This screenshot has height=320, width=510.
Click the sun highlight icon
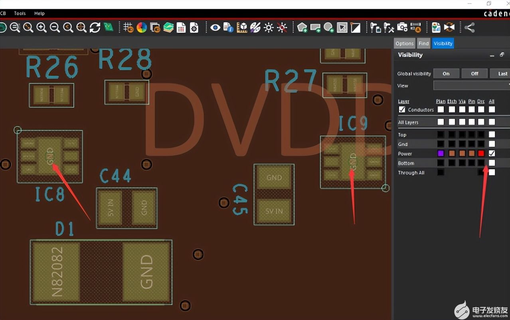click(269, 27)
